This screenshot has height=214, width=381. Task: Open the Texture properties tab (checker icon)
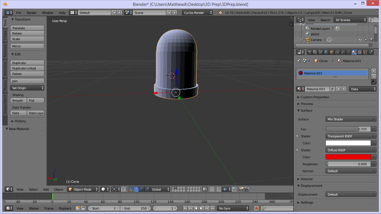360,52
